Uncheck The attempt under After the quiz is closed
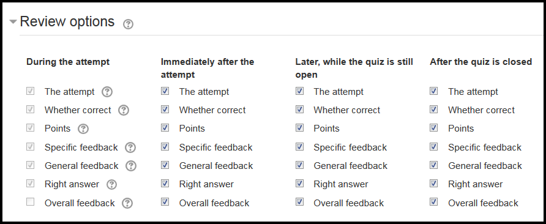This screenshot has width=546, height=224. pos(433,91)
